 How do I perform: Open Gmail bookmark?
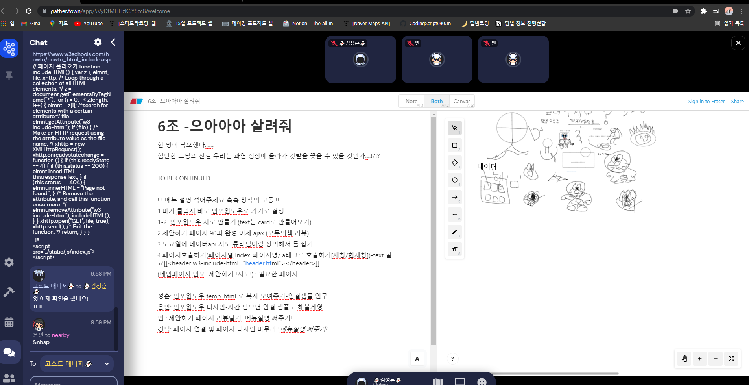32,23
